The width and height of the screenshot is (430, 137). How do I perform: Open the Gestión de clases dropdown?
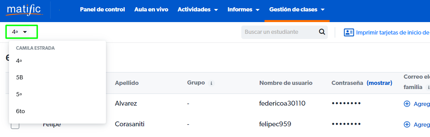tap(297, 10)
